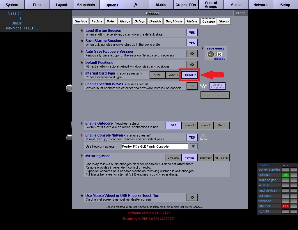
Task: Toggle Save Startup Session YES button
Action: pyautogui.click(x=192, y=43)
